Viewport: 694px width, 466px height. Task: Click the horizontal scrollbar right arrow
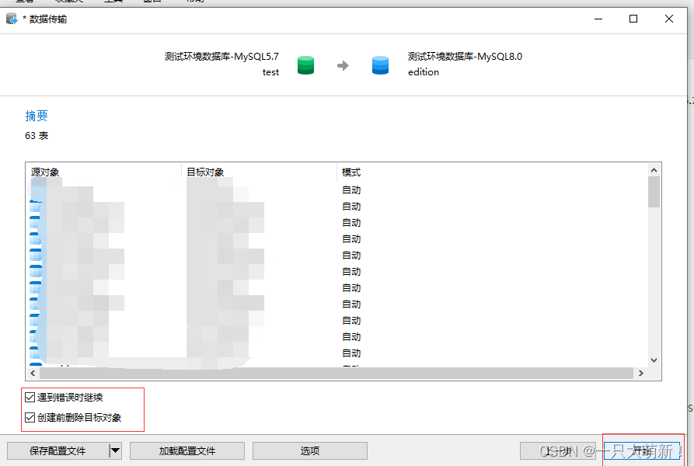(x=641, y=373)
